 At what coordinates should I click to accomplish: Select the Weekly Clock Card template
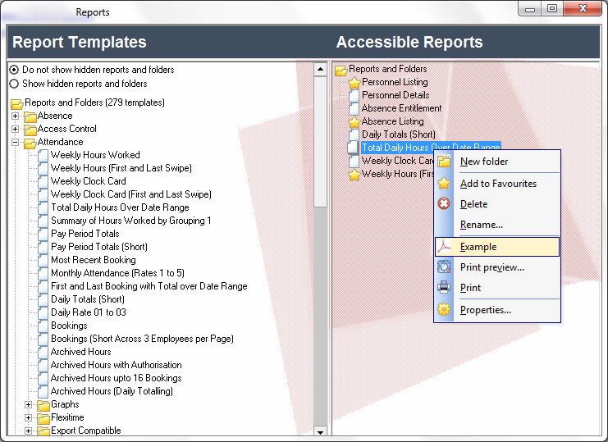[88, 181]
